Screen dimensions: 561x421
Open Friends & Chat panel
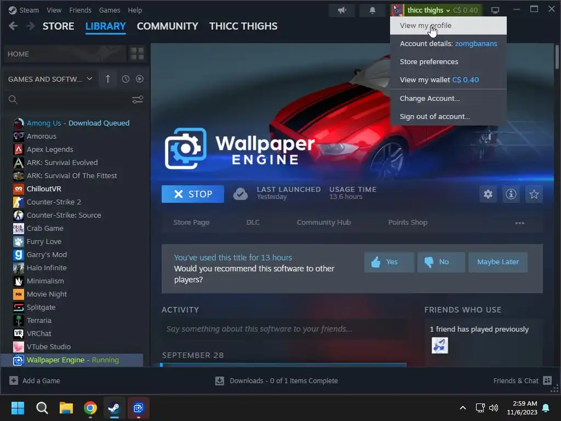pyautogui.click(x=522, y=381)
